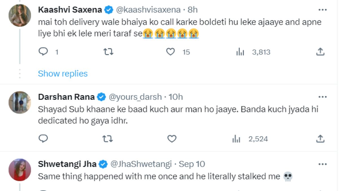The height and width of the screenshot is (191, 339).
Task: Reply to Kaashvi Saxena's tweet
Action: (x=43, y=52)
